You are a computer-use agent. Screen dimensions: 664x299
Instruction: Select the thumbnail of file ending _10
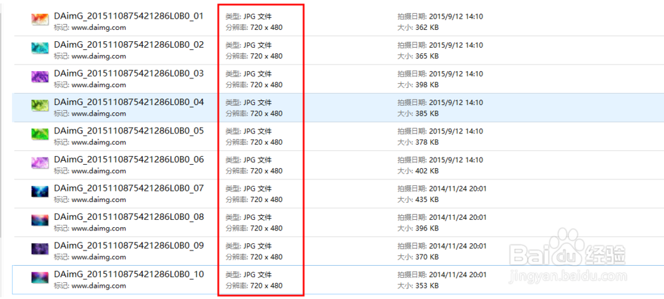[41, 278]
